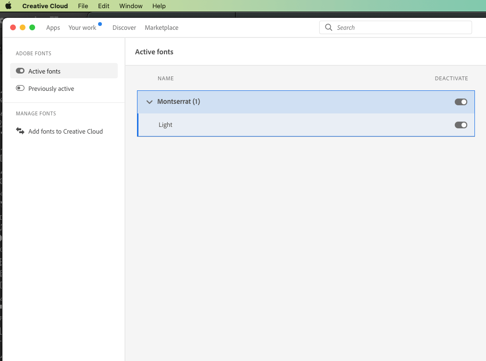Click the Search input field
The image size is (486, 361).
[396, 27]
